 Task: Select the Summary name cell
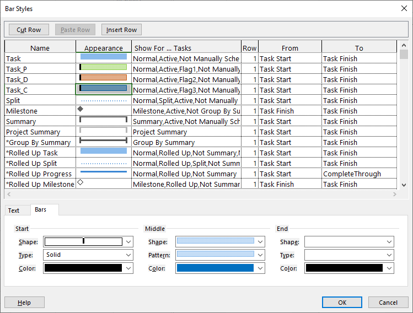click(40, 121)
